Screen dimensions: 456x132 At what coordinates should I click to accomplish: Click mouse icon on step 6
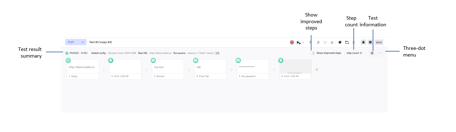pos(281,60)
